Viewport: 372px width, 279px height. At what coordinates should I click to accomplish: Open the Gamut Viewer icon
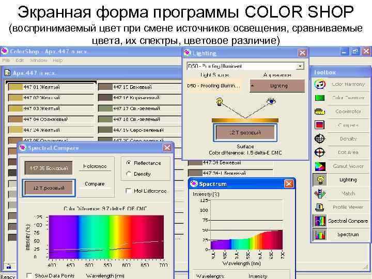tap(320, 166)
